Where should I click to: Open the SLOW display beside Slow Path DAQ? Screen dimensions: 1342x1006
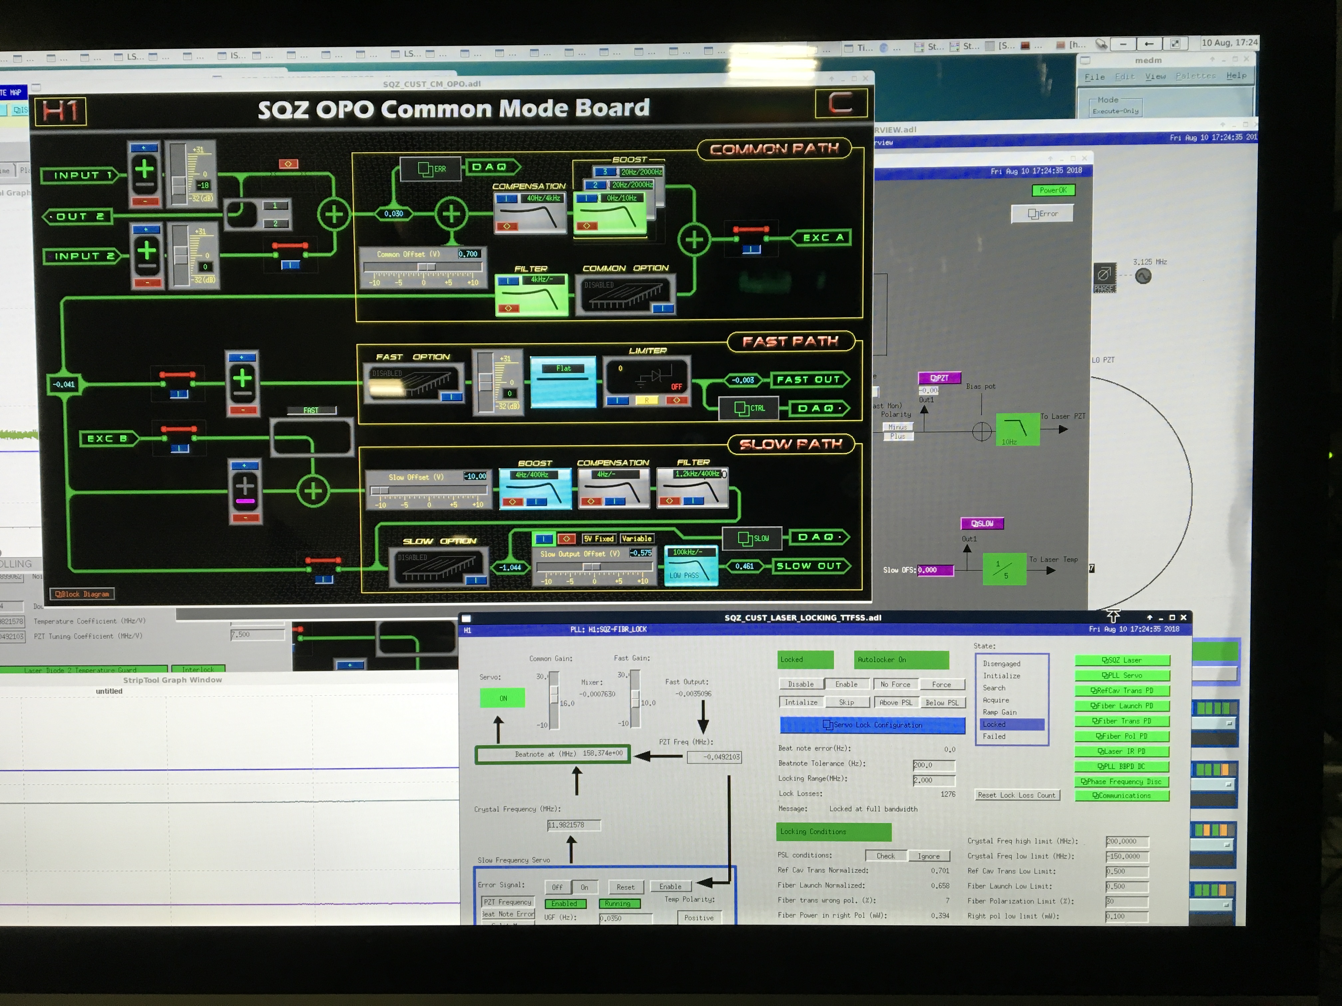click(753, 538)
